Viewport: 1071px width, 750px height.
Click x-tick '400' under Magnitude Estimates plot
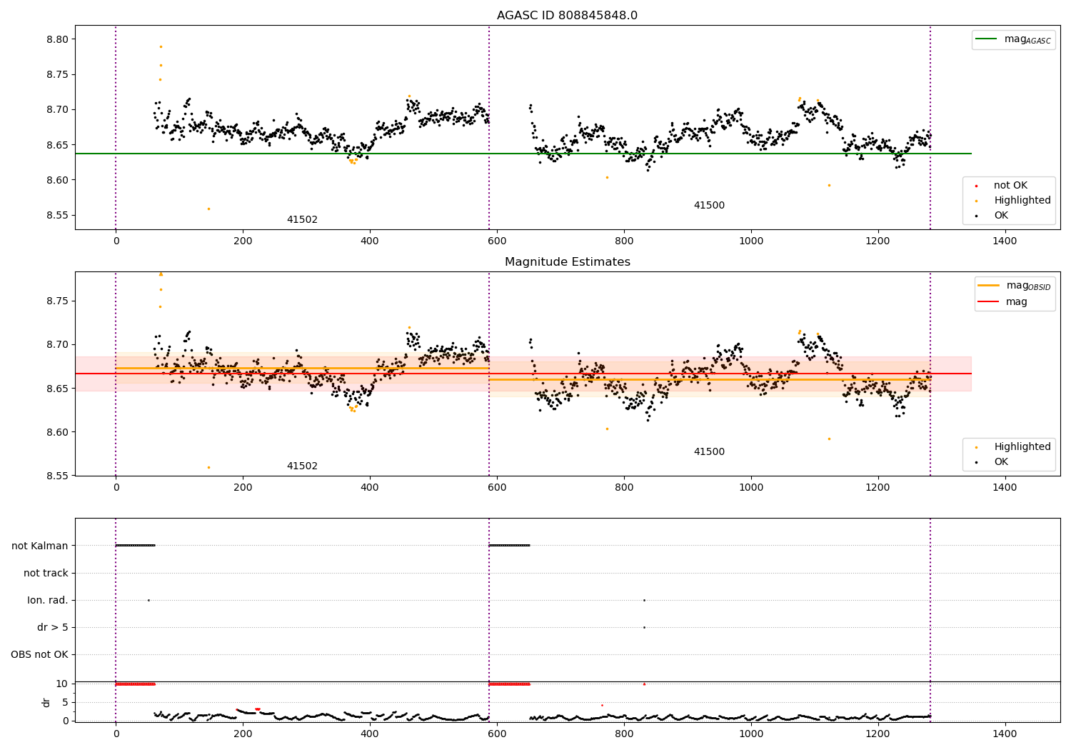370,488
